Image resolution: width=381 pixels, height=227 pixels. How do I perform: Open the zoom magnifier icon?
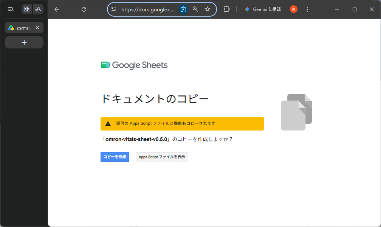195,9
